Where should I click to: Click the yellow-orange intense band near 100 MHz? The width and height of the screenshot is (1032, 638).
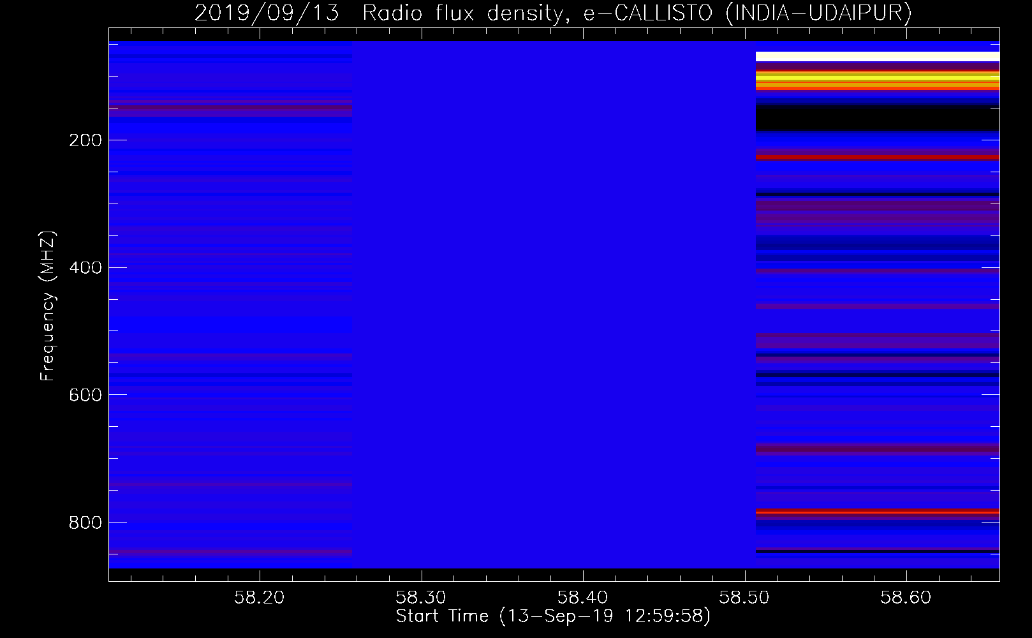coord(878,80)
